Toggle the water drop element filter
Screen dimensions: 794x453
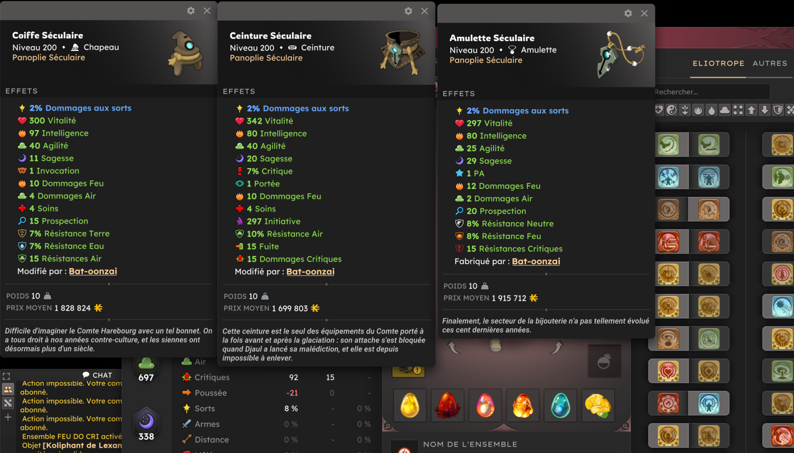tap(712, 110)
